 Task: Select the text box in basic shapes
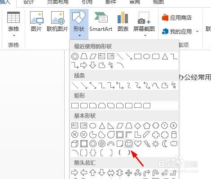pos(75,126)
